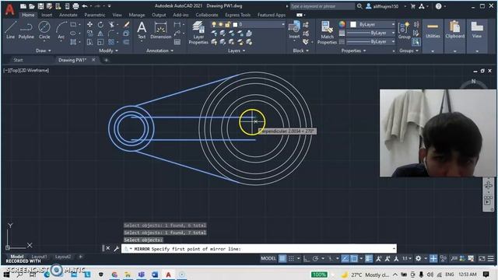Click the Stretch tool icon

pyautogui.click(x=90, y=42)
